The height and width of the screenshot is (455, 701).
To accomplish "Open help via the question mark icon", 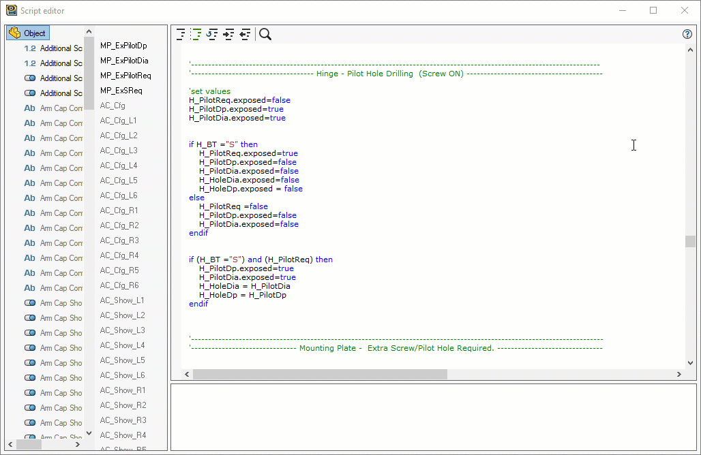I will tap(687, 34).
